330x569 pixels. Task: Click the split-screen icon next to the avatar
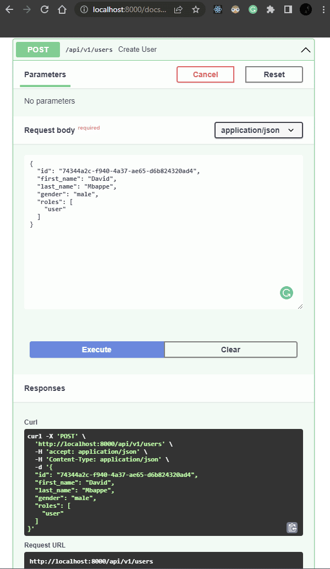point(288,9)
